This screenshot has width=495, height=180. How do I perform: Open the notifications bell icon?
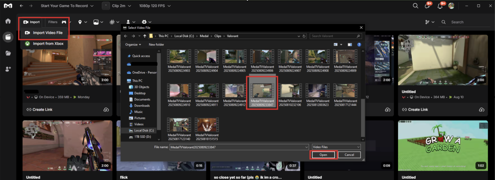click(x=440, y=6)
